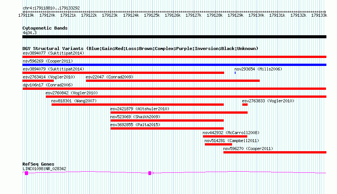Click the 179124k ruler label

pyautogui.click(x=131, y=16)
